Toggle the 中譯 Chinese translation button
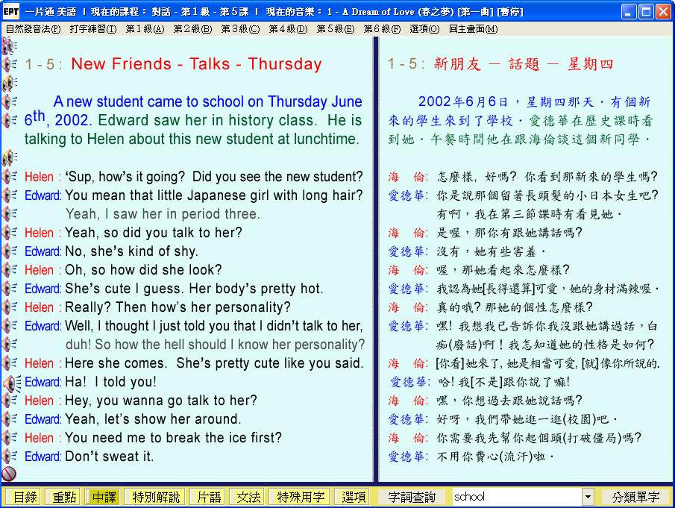 pos(104,497)
